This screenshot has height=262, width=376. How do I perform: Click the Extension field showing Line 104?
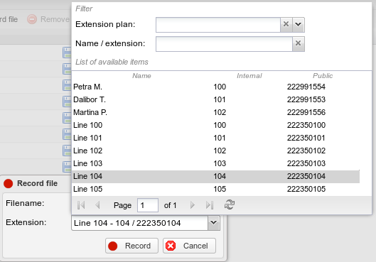coord(139,223)
